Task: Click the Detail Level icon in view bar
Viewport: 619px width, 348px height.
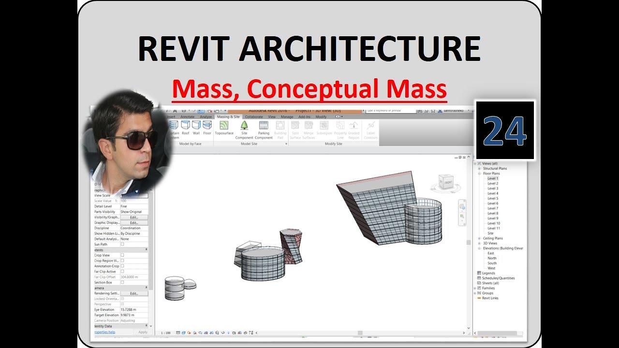Action: pos(178,333)
